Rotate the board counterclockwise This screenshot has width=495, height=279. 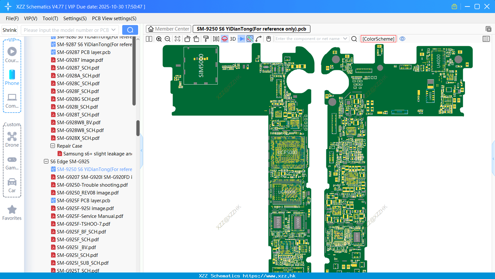click(187, 39)
